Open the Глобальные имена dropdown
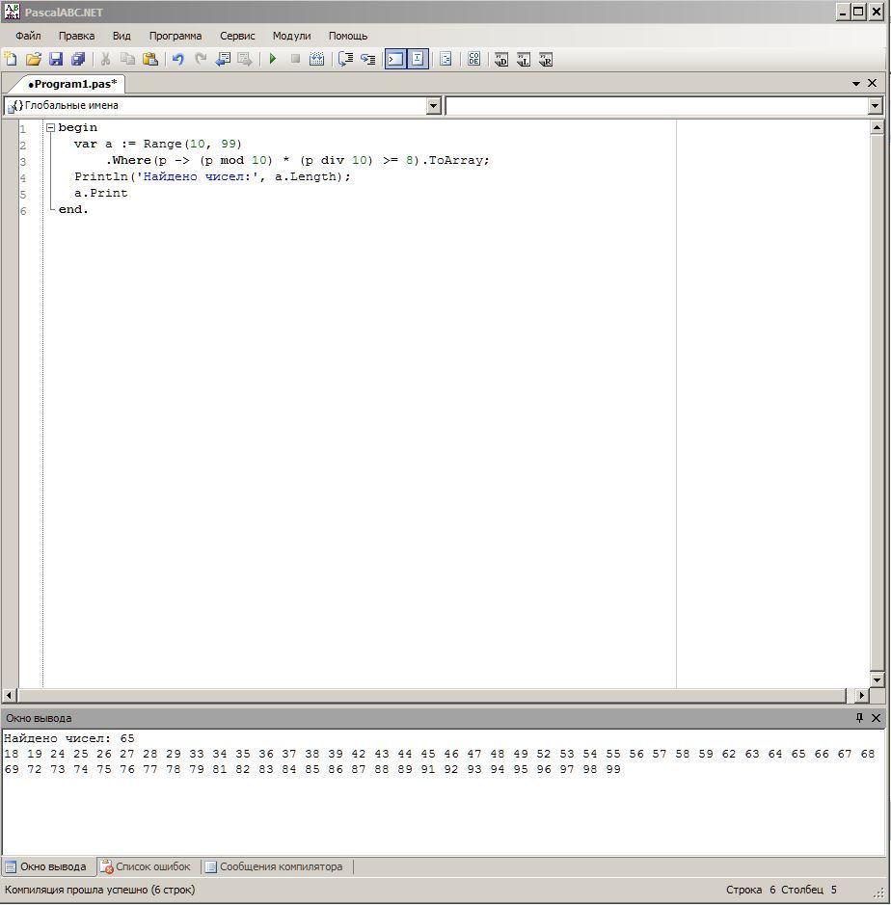The image size is (891, 905). tap(433, 106)
